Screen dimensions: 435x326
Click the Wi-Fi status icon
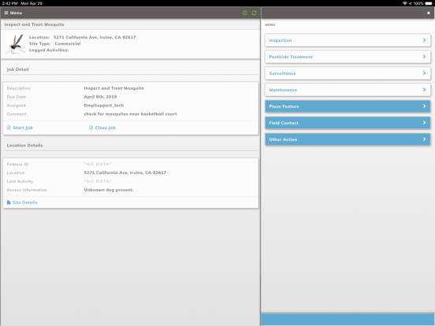405,3
